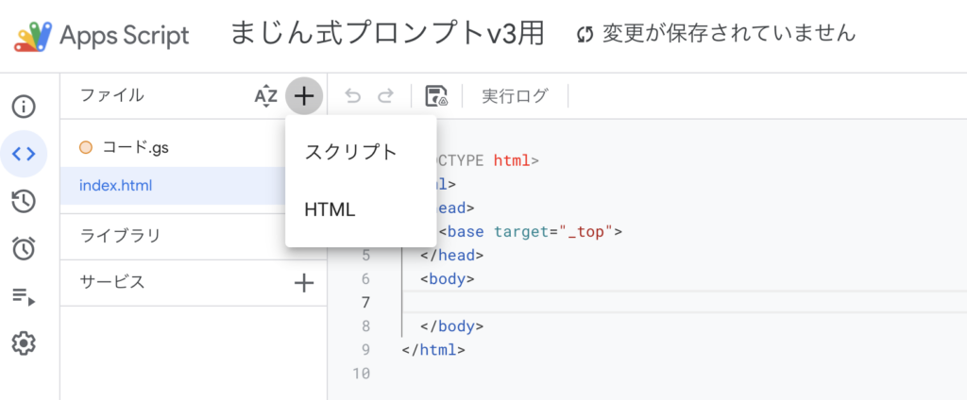The image size is (967, 400).
Task: Open Project History clock icon
Action: pos(24,201)
